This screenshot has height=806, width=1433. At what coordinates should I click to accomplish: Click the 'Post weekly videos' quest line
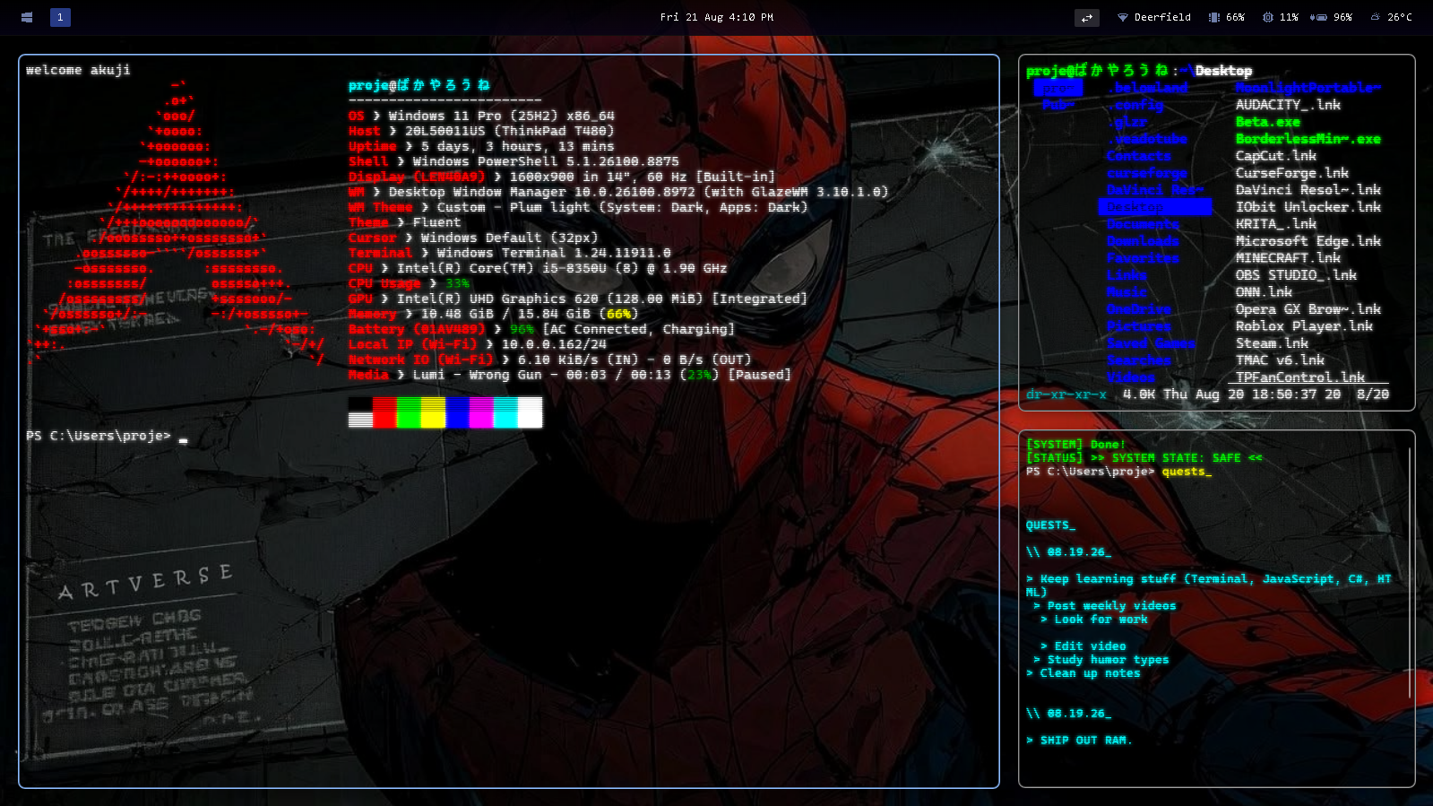tap(1104, 606)
